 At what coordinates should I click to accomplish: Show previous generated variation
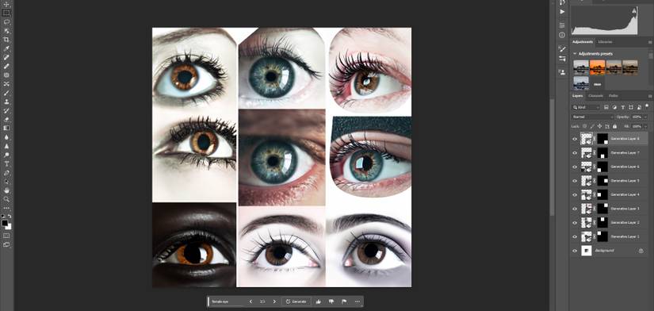pyautogui.click(x=251, y=301)
